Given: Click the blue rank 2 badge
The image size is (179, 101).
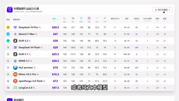Looking at the screenshot, I should (x=8, y=34).
